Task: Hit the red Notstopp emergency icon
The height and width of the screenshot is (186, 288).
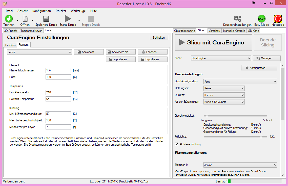Action: pos(278,19)
